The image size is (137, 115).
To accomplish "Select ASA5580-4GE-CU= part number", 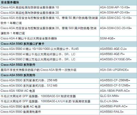I will pyautogui.click(x=113, y=49).
